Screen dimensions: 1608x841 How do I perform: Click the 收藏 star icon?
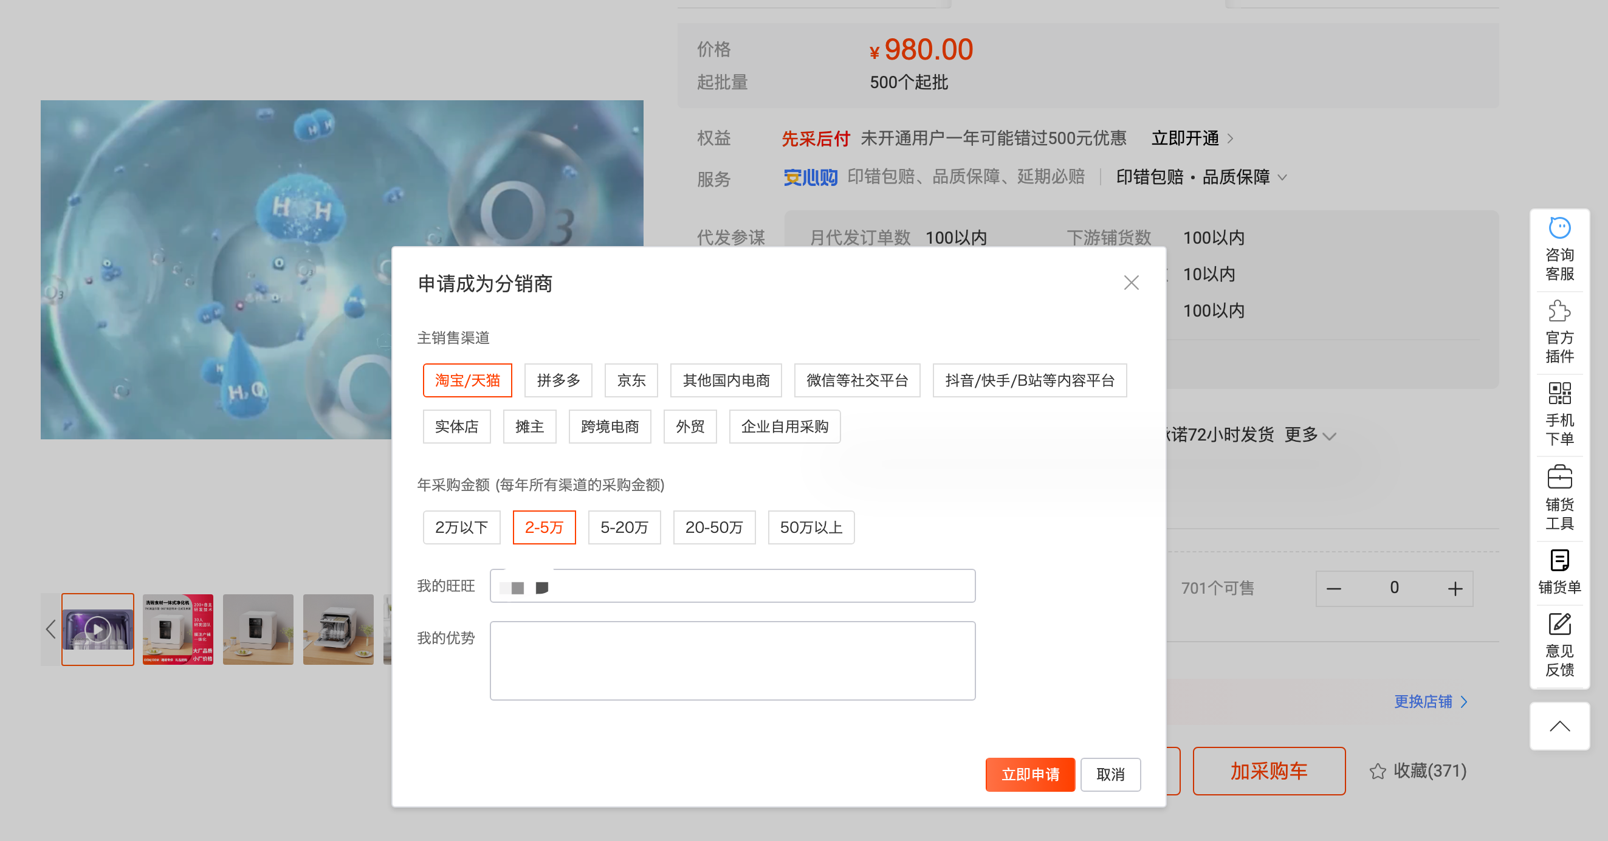click(x=1377, y=772)
